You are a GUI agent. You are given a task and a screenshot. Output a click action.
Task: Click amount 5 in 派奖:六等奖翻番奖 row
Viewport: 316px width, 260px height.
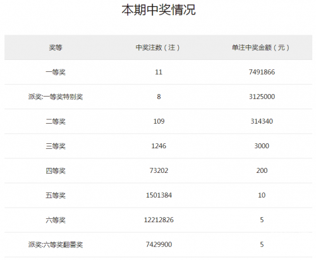point(262,245)
